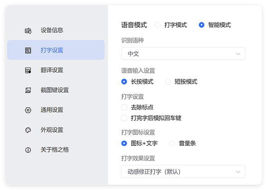Enable the 去除标点 checkbox

click(x=124, y=107)
